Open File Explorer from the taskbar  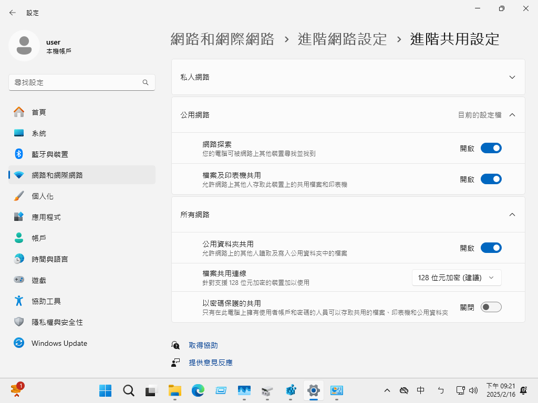point(174,390)
